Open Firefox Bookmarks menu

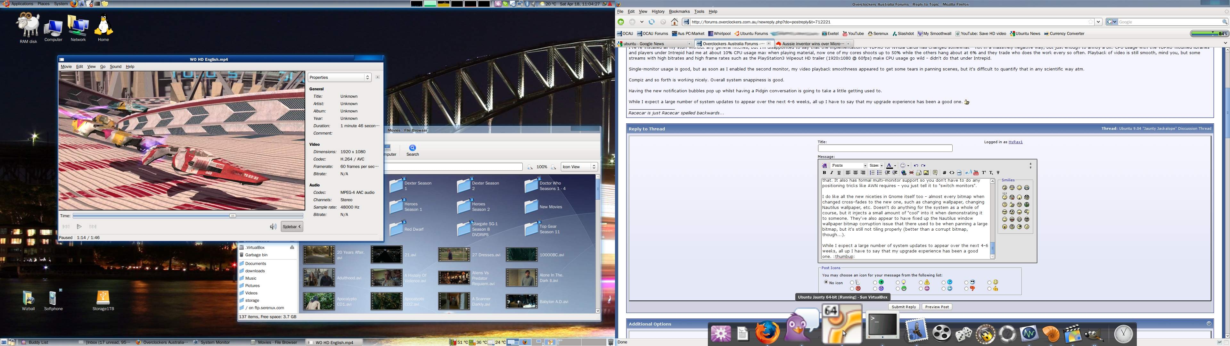679,12
